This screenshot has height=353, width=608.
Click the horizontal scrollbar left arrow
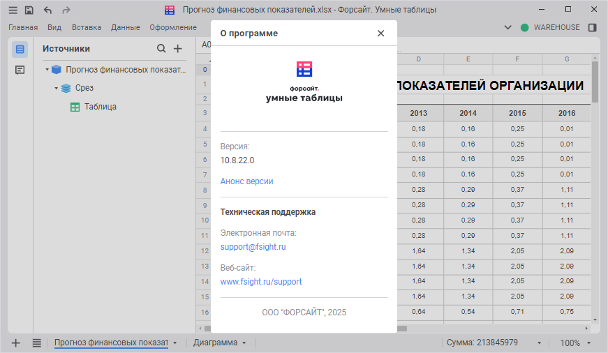click(x=200, y=328)
